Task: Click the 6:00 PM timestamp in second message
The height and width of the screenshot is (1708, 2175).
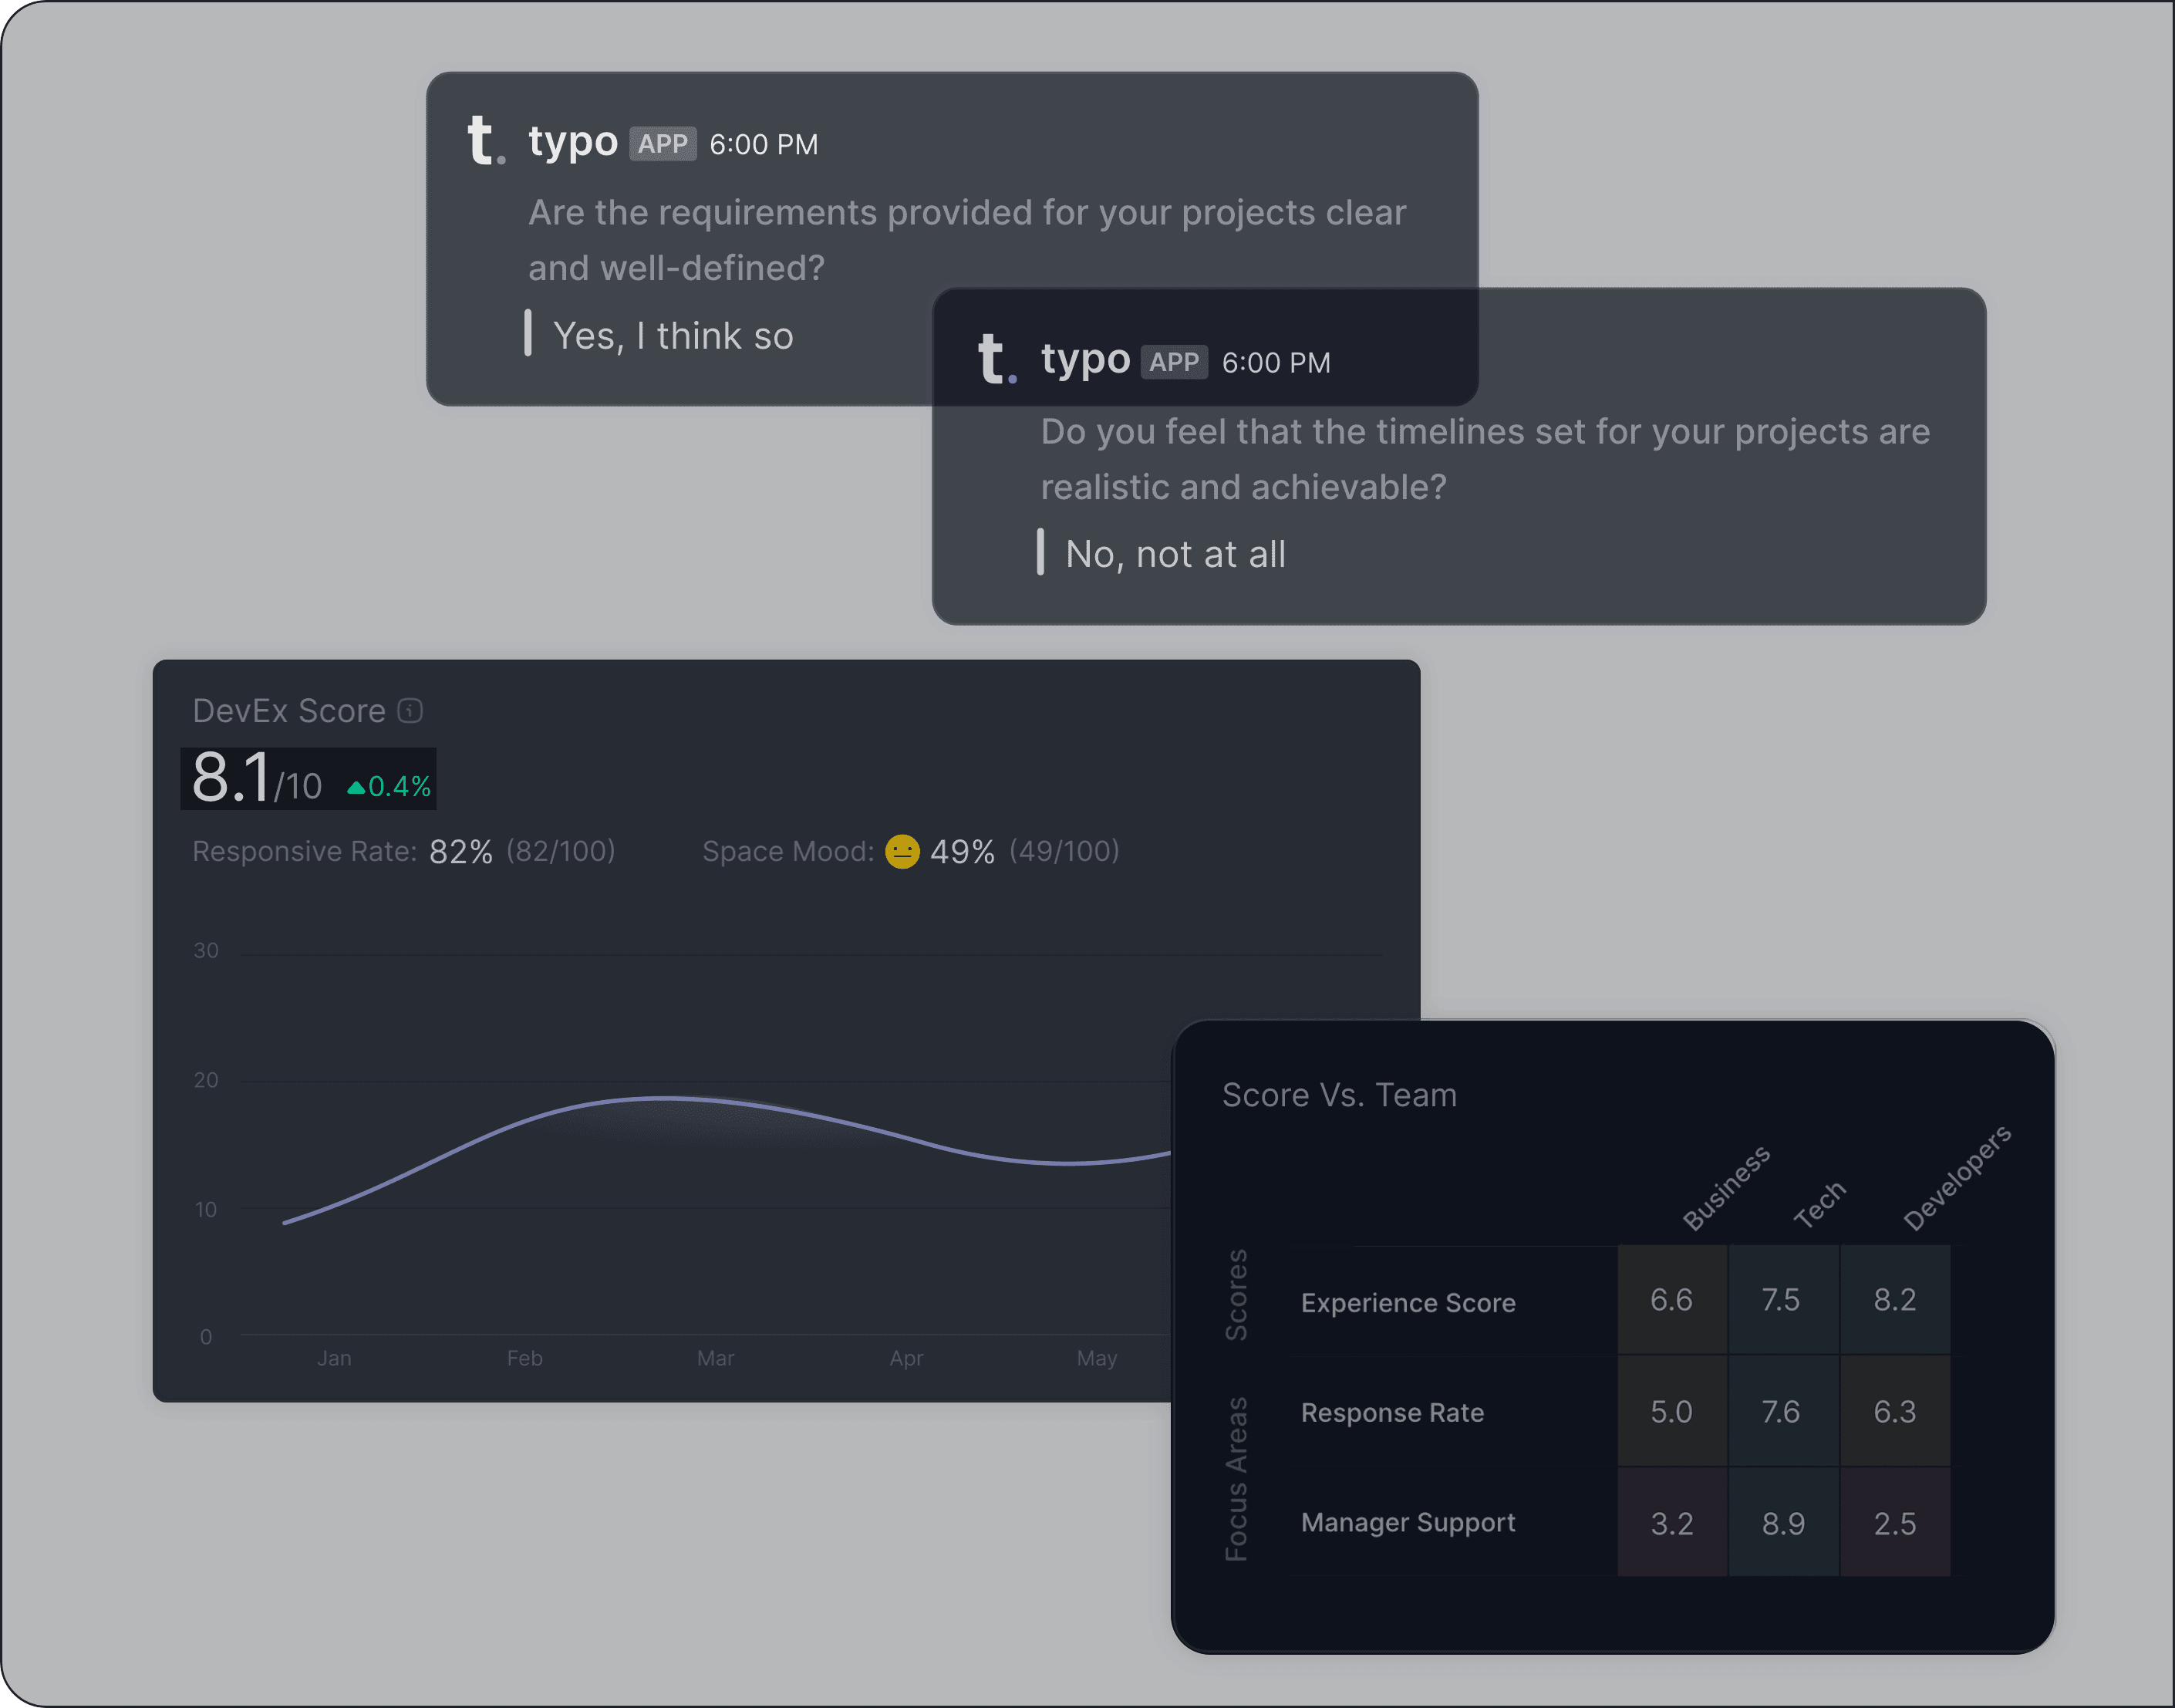Action: point(1276,363)
